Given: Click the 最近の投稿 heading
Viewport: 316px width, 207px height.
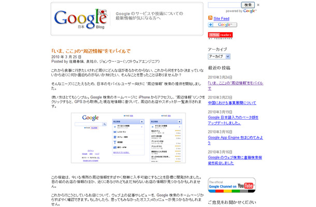Looking at the screenshot, I should [x=219, y=68].
